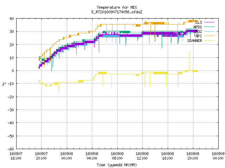Click the y-axis label 20
Screen dimensions: 225x168
[12, 45]
